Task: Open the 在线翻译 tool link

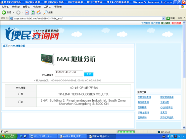Action: pos(142,108)
